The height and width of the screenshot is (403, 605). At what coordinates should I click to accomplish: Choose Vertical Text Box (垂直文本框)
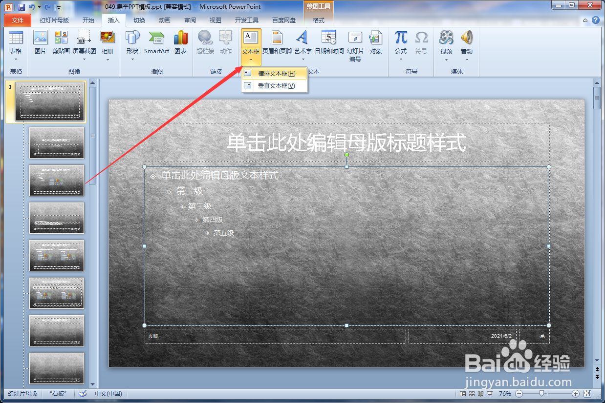[275, 85]
